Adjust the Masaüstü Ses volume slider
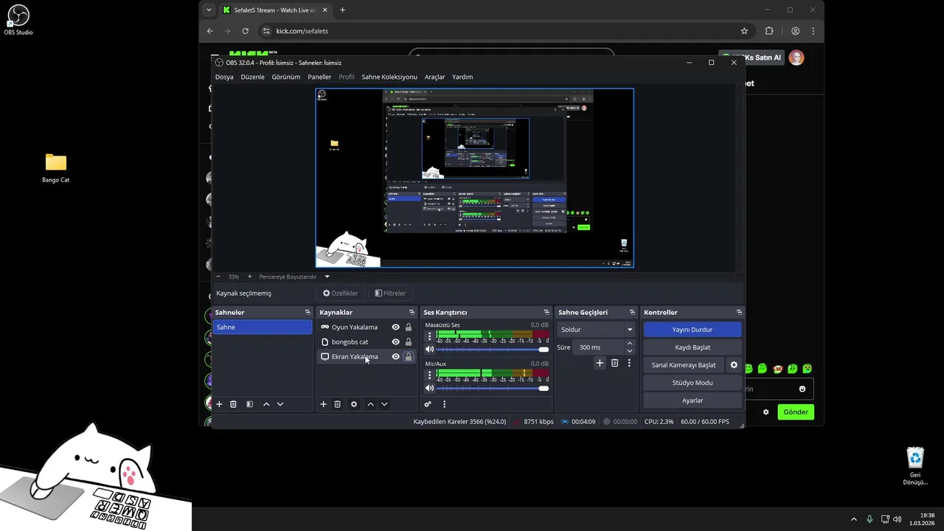The height and width of the screenshot is (531, 944). [x=492, y=350]
